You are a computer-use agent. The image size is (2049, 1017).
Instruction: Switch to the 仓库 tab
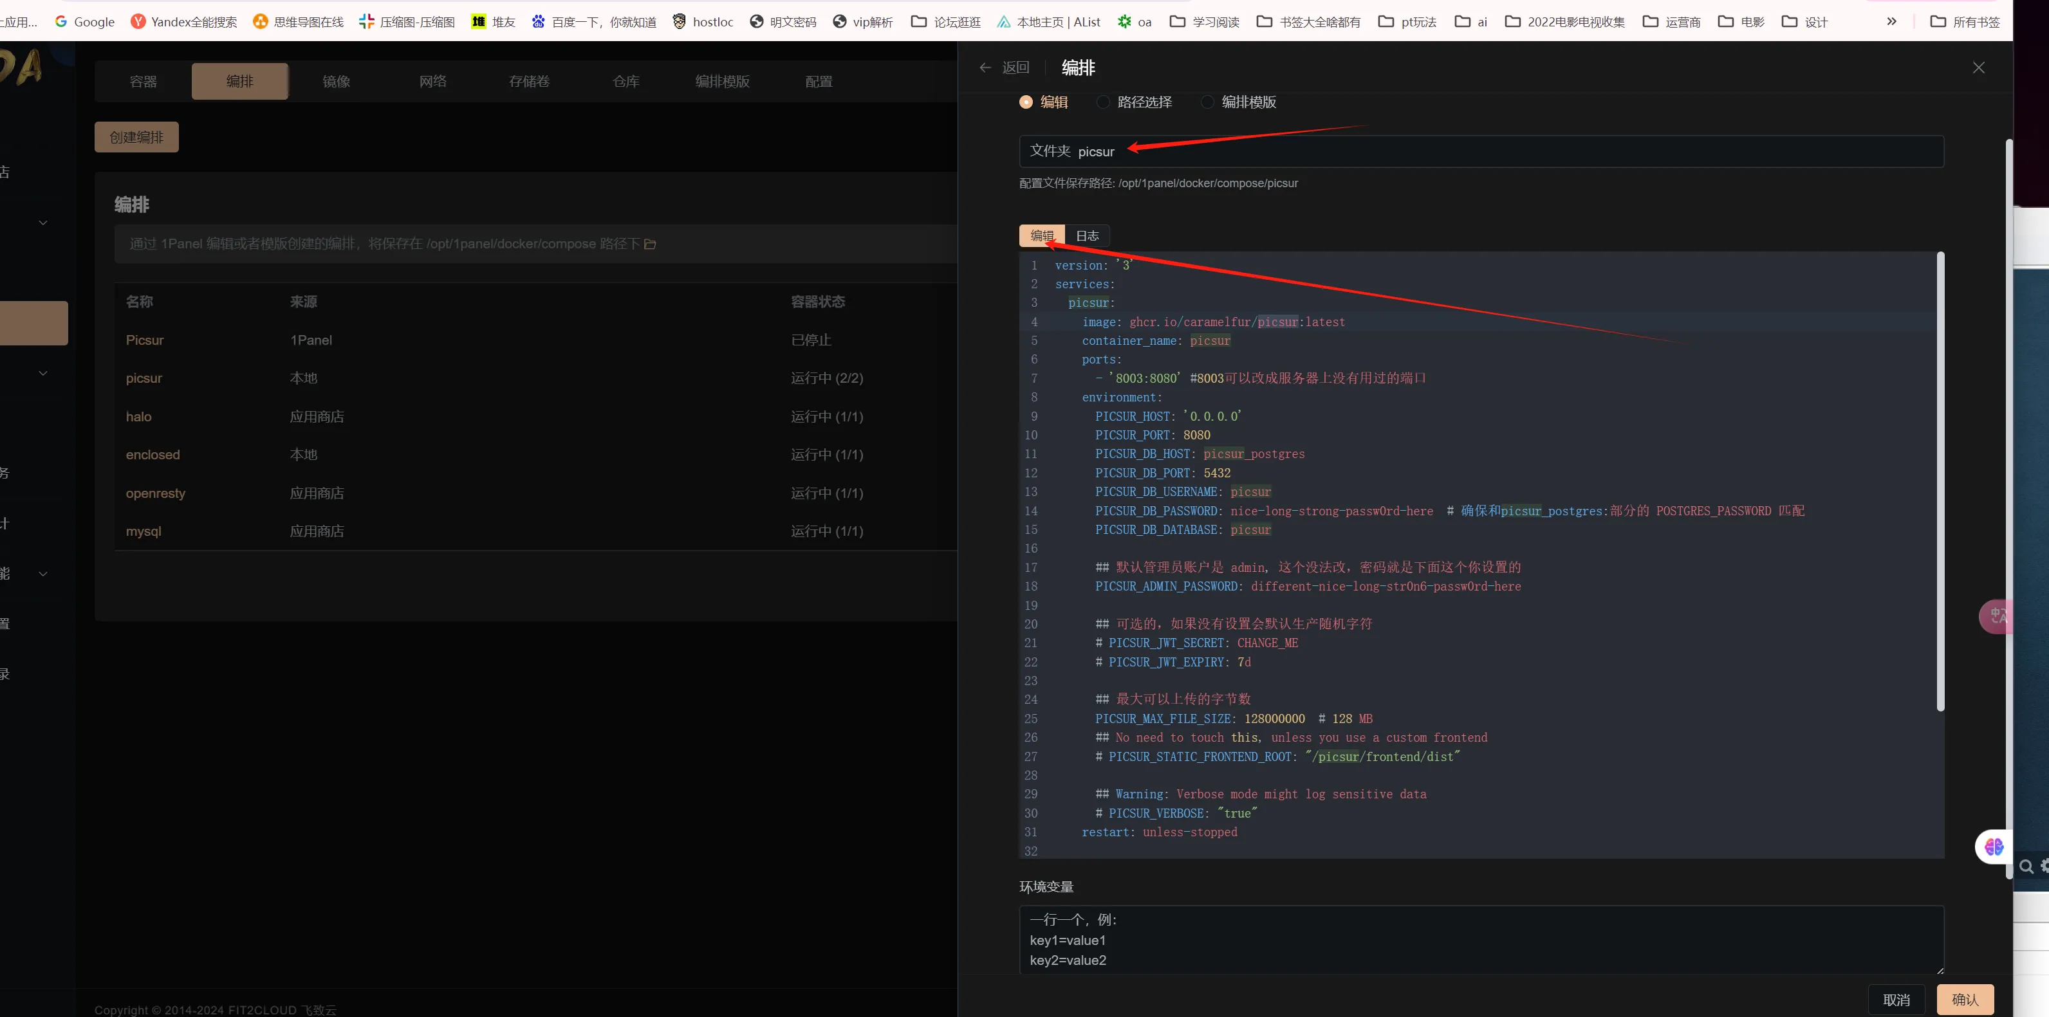(x=626, y=81)
